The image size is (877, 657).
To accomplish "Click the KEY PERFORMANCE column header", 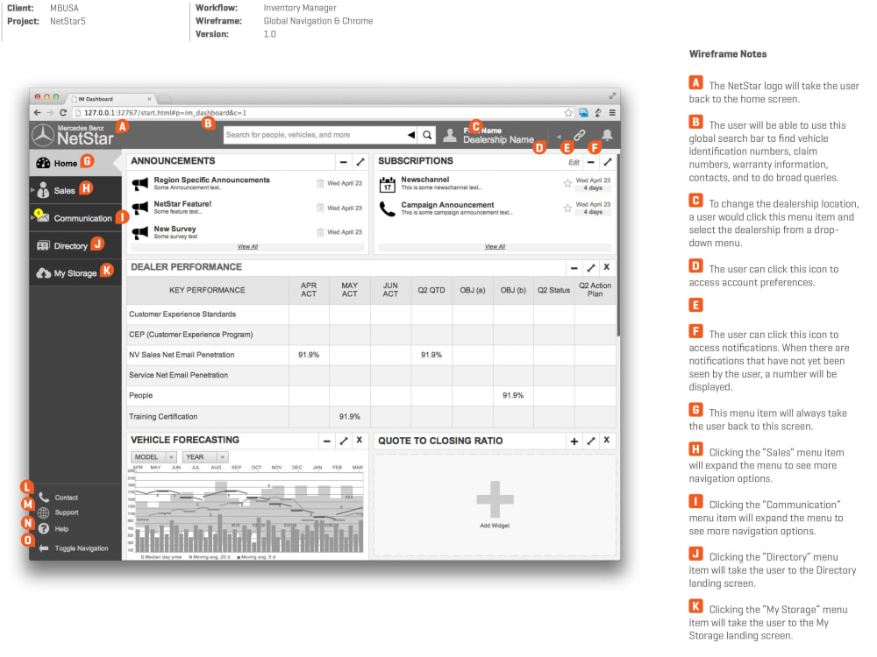I will coord(208,290).
